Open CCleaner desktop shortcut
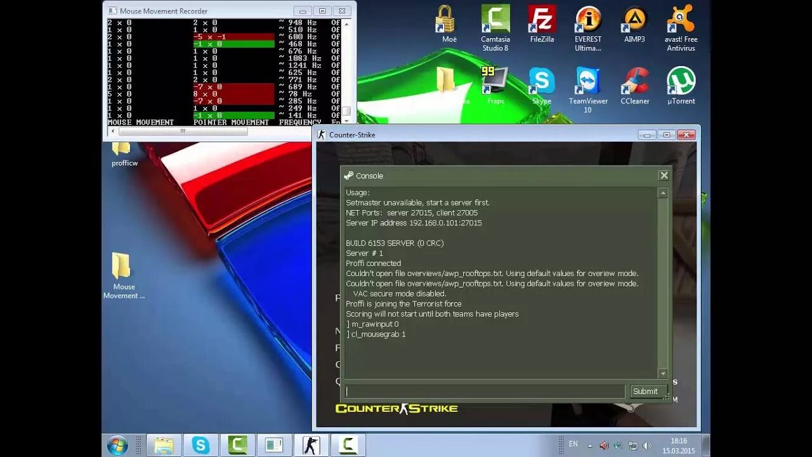 [x=634, y=85]
